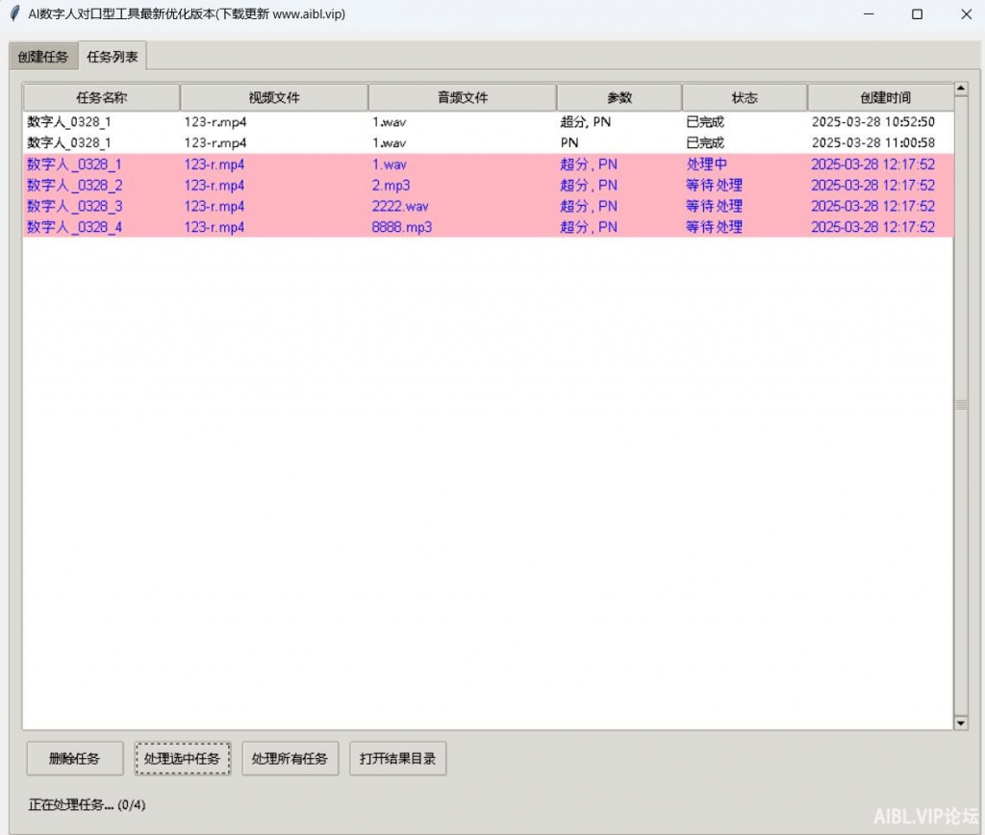Select the completed task created at 10:52:50
The image size is (985, 835).
(481, 122)
